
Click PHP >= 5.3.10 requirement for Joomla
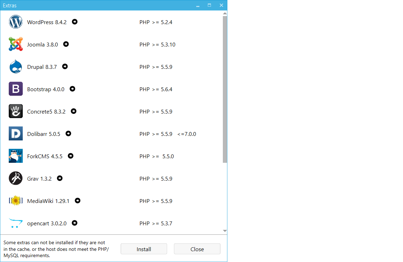[x=157, y=45]
